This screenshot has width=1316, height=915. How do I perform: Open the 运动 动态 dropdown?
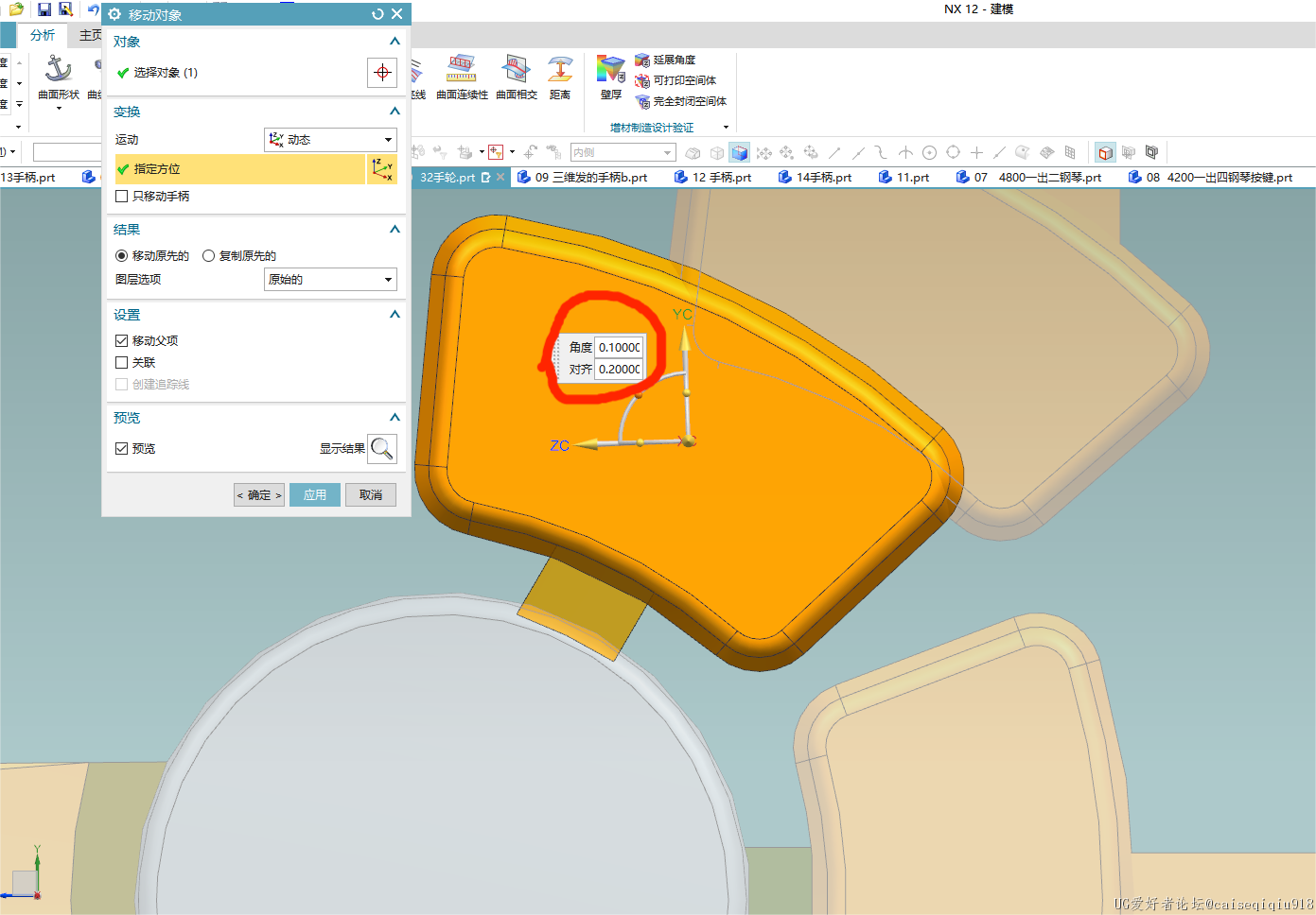click(330, 140)
